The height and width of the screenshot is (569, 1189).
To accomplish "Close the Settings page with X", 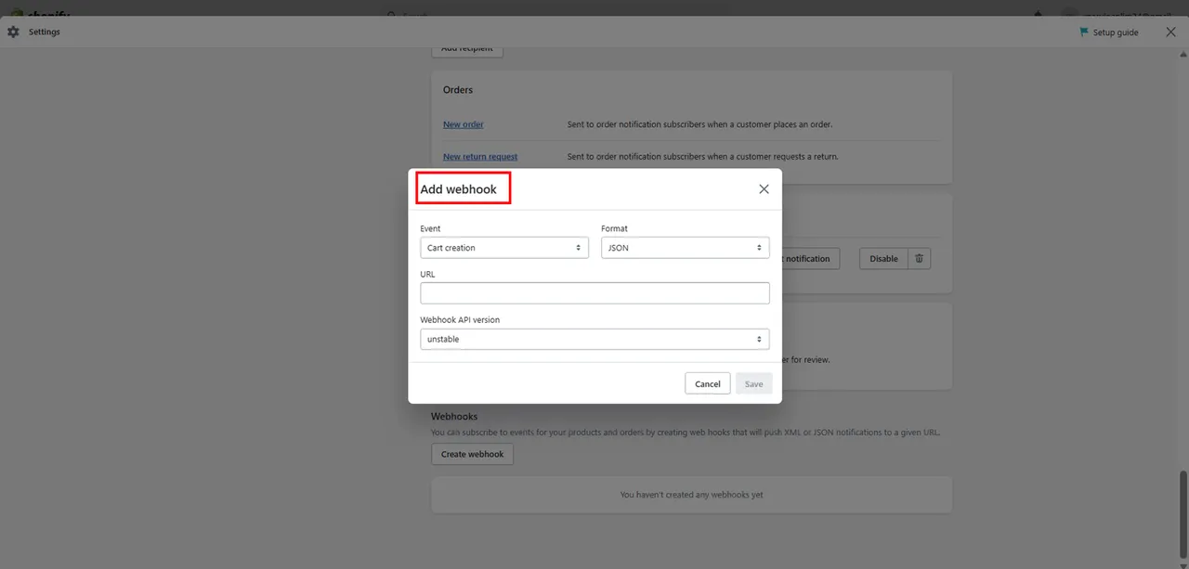I will point(1170,32).
